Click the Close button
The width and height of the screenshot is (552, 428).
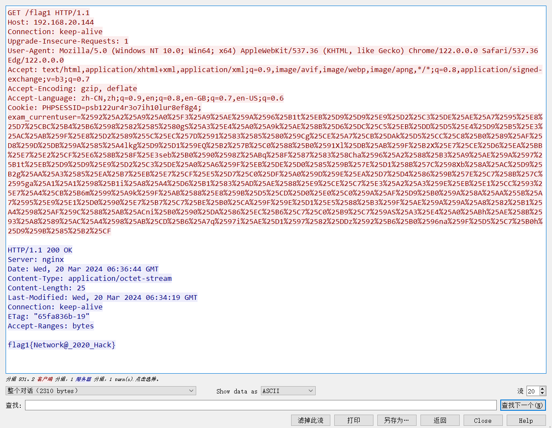tap(483, 420)
